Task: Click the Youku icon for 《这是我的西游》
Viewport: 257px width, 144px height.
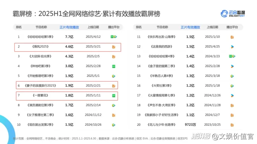Action: [232, 47]
